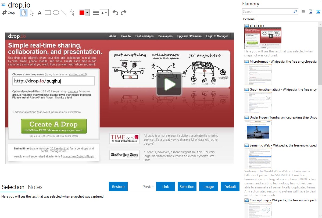Screen dimensions: 322x218
Task: Select the Crop tool
Action: (x=8, y=13)
